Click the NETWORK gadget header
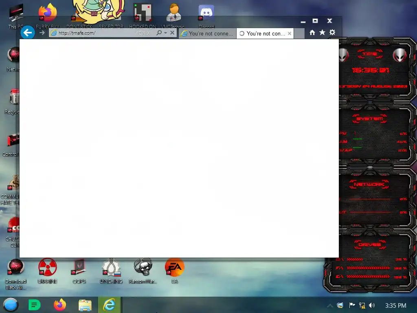Screen dimensions: 417x313 (369, 184)
